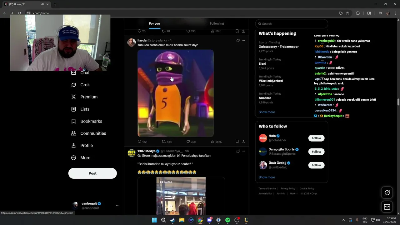Click the Search field

292,24
